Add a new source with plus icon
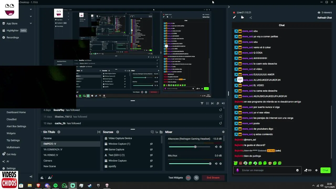The width and height of the screenshot is (336, 189). click(x=118, y=132)
